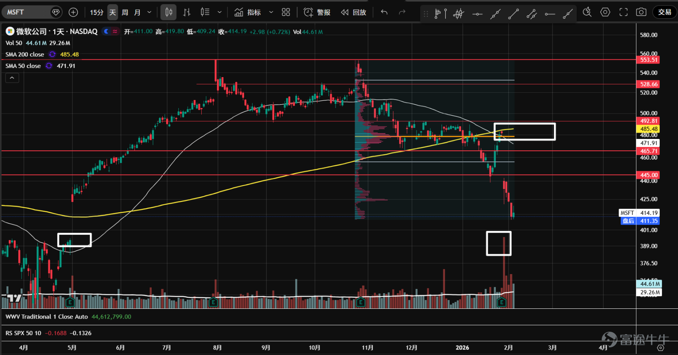Click the 492.81 price label

648,121
